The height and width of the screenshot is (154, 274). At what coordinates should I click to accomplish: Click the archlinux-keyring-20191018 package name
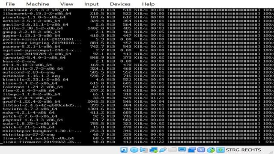[42, 43]
